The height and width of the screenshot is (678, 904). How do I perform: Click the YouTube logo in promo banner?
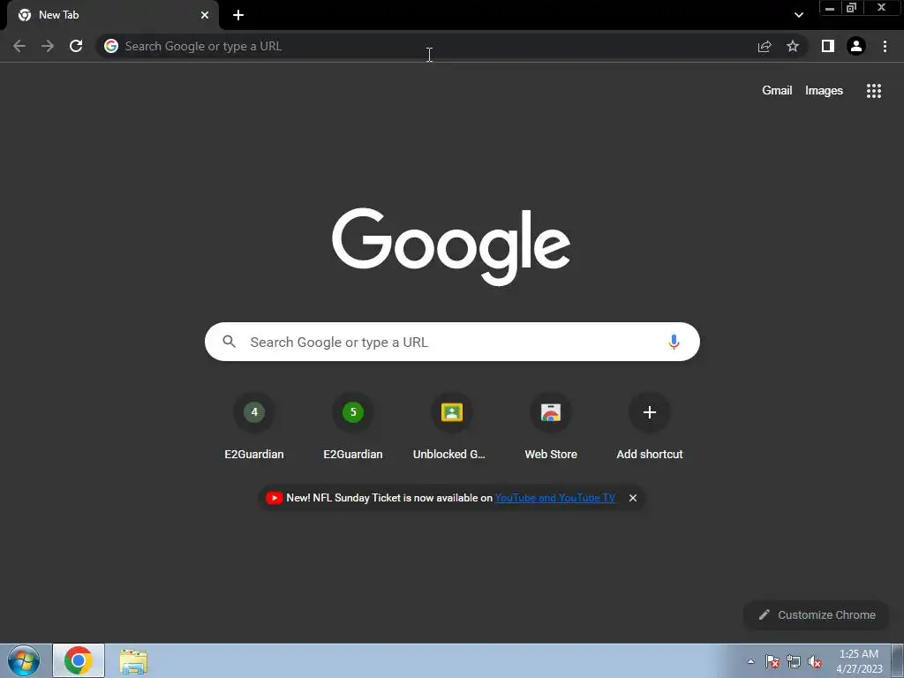pyautogui.click(x=275, y=498)
